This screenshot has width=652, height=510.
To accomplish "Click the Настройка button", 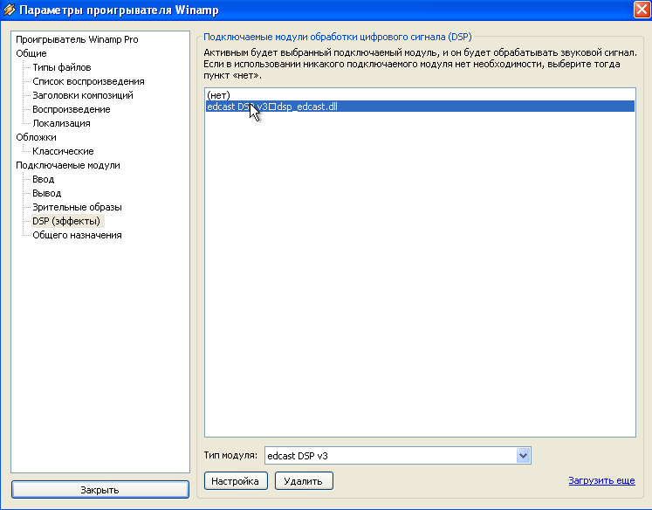I will 236,481.
